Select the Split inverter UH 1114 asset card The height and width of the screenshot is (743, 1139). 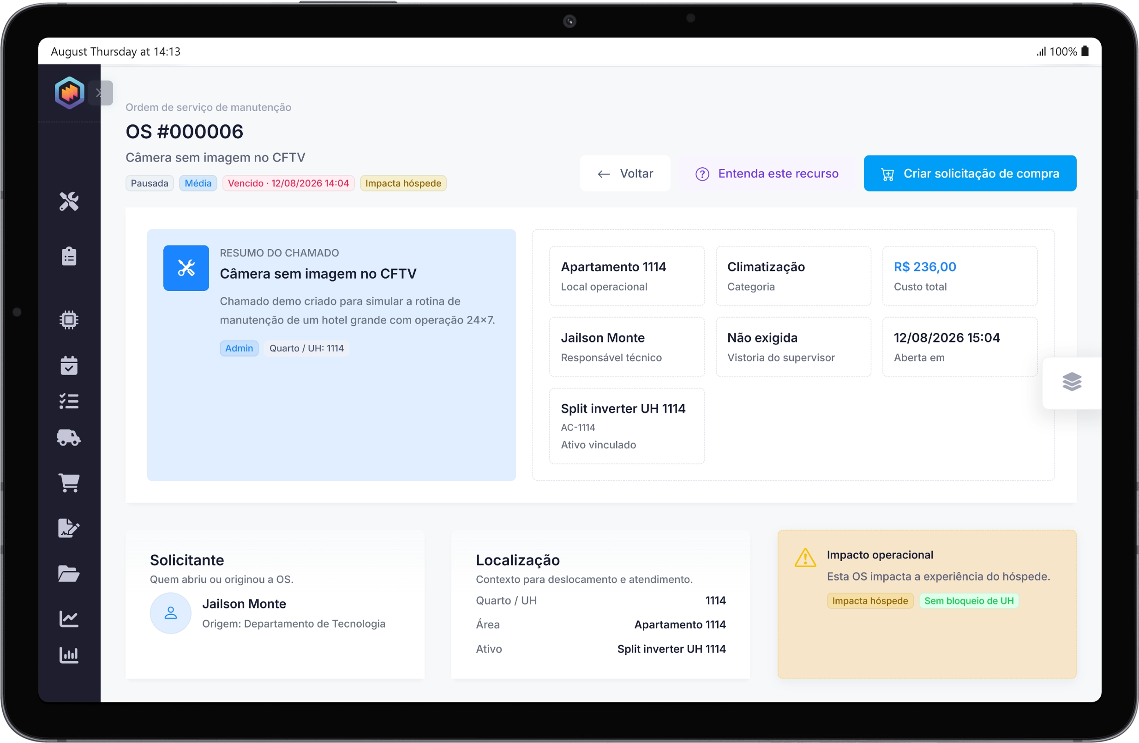(x=627, y=426)
